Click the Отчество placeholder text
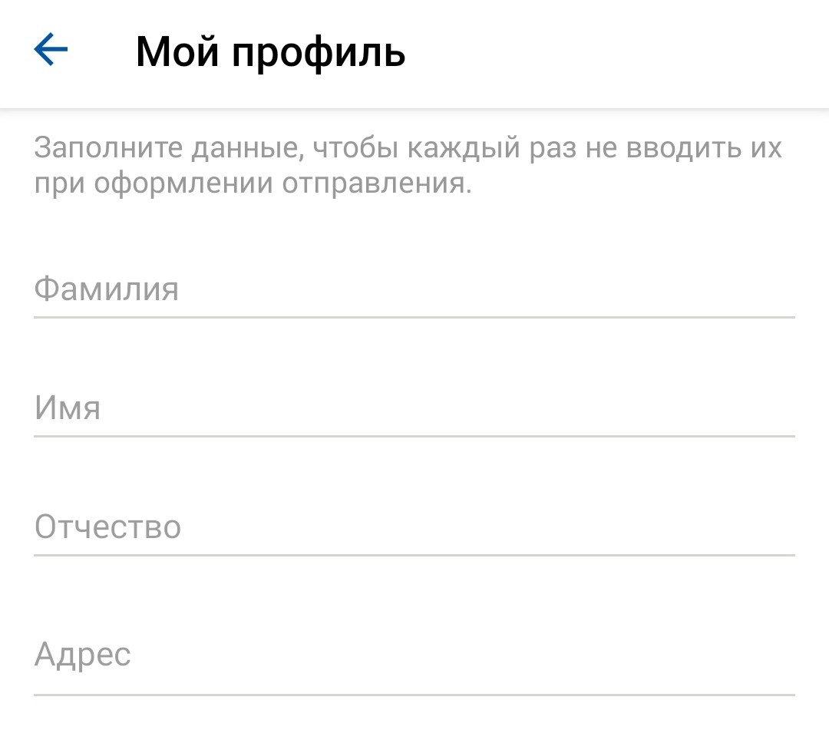The height and width of the screenshot is (743, 829). (x=107, y=527)
